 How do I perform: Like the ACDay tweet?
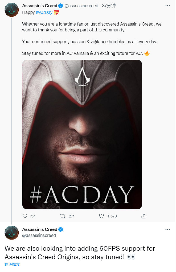coord(101,216)
